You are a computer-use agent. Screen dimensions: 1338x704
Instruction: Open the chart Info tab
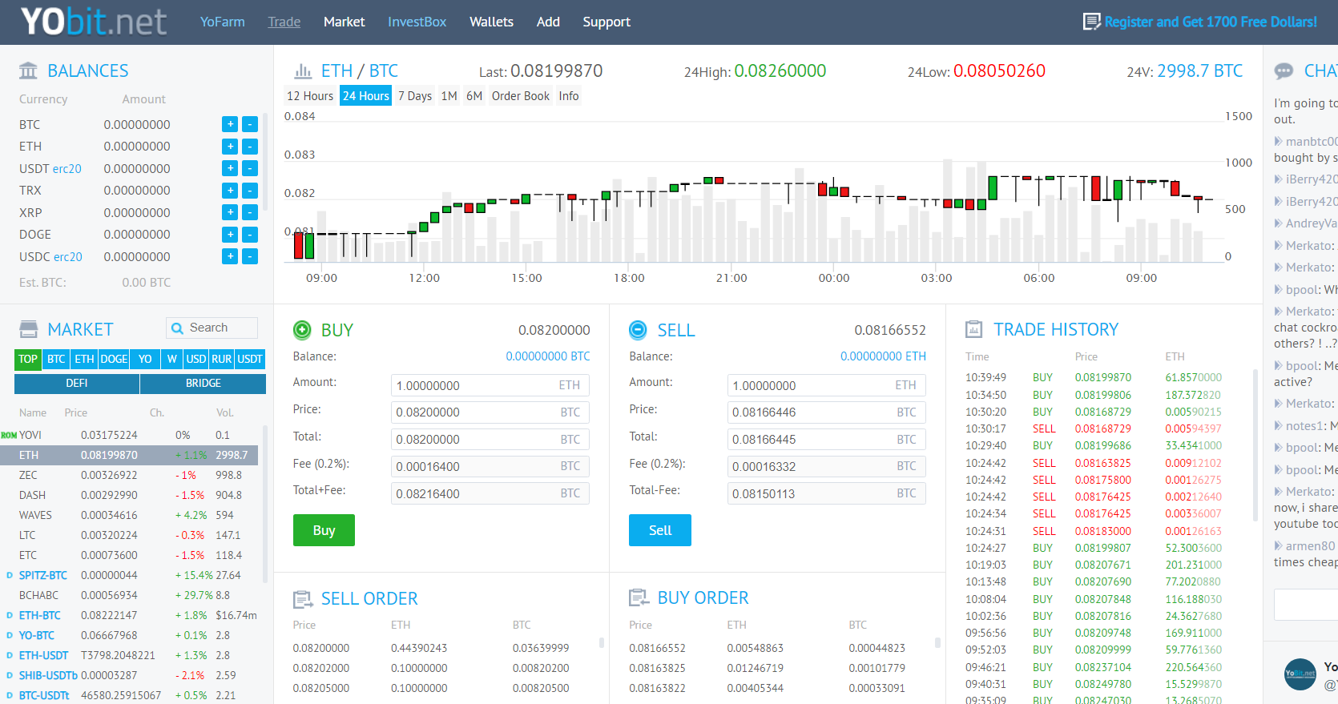[x=569, y=96]
